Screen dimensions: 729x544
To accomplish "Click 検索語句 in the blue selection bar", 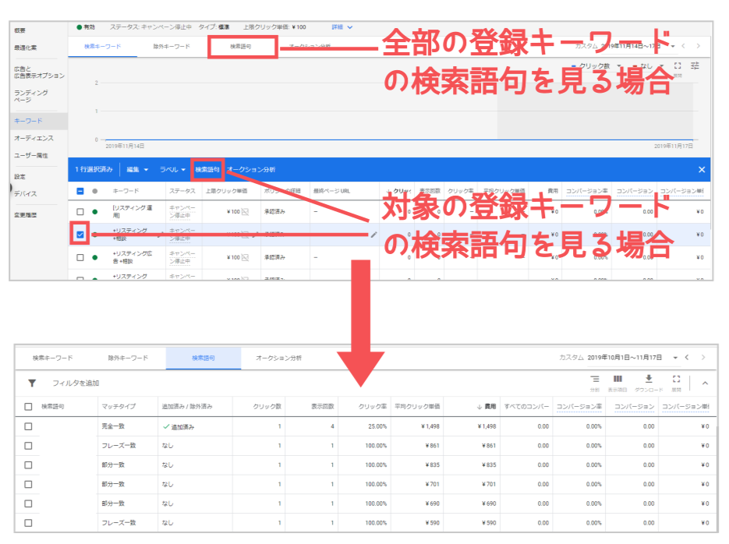I will (x=207, y=170).
